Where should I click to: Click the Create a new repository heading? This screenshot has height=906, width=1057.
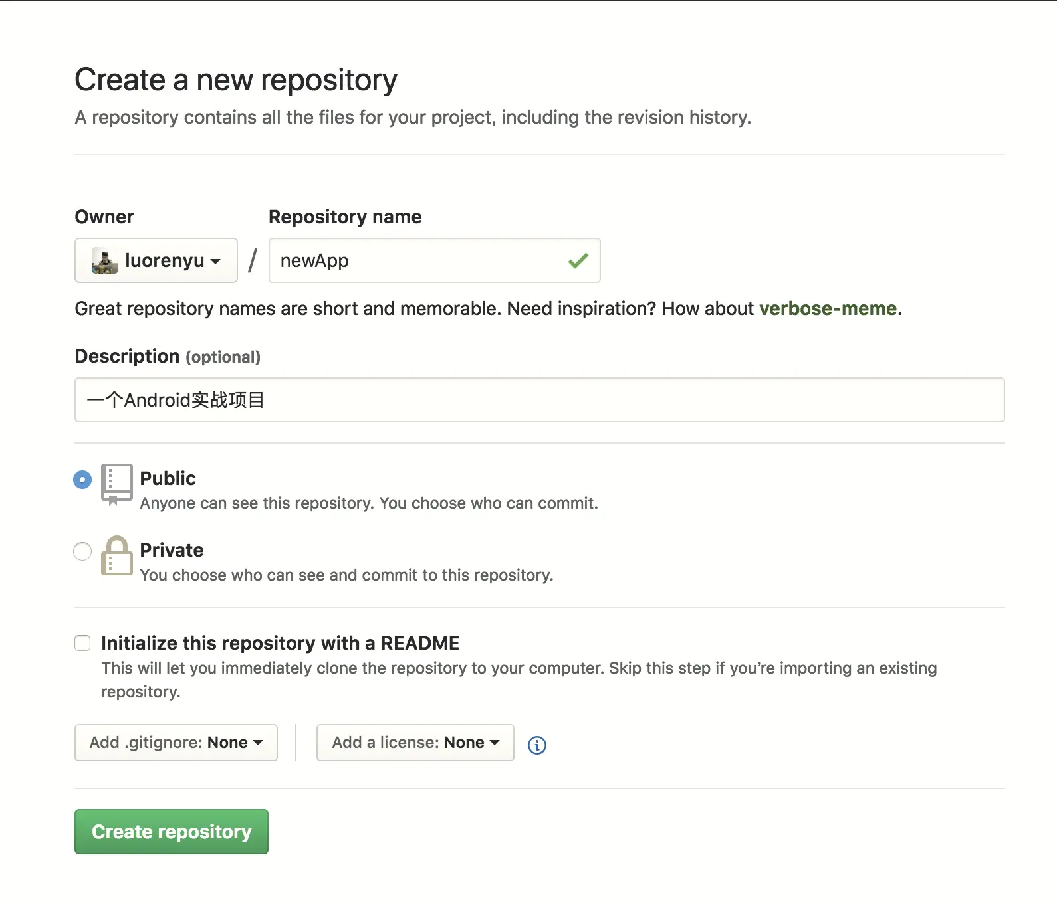click(236, 80)
